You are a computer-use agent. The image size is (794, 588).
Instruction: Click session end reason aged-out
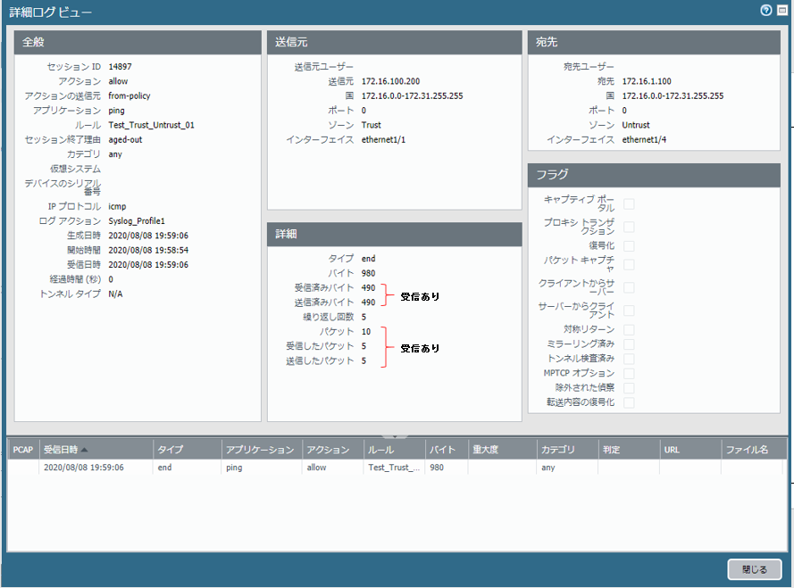point(125,140)
